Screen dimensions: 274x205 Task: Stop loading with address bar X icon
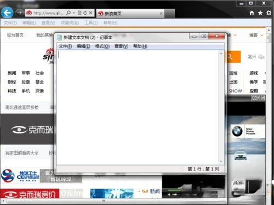pyautogui.click(x=90, y=13)
